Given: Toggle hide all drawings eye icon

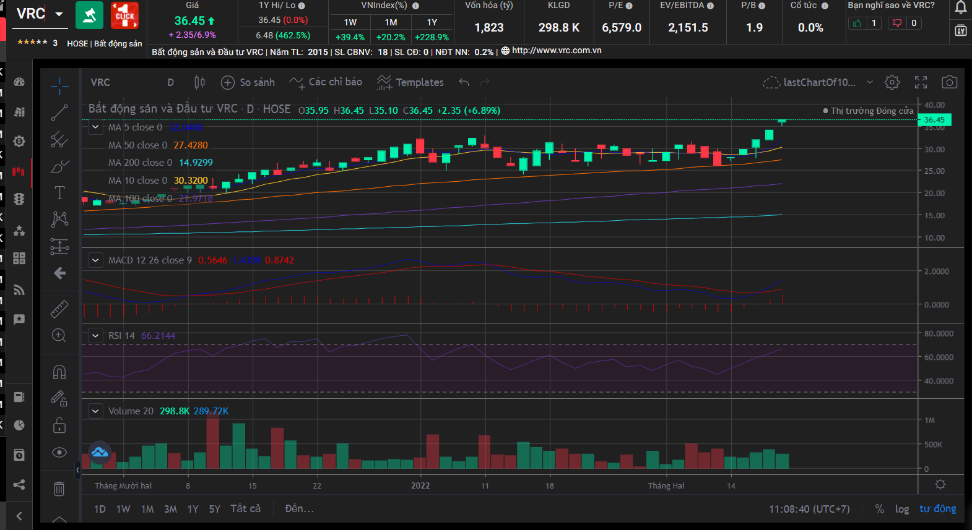Looking at the screenshot, I should [59, 452].
